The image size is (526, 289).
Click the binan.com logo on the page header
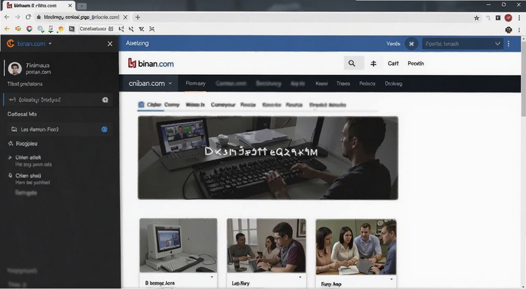point(151,63)
